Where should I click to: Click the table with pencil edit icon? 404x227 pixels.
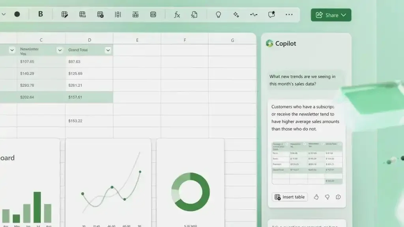click(x=65, y=15)
